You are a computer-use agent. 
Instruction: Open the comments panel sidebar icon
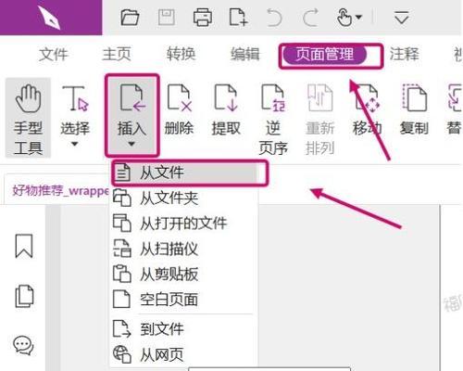tap(23, 345)
